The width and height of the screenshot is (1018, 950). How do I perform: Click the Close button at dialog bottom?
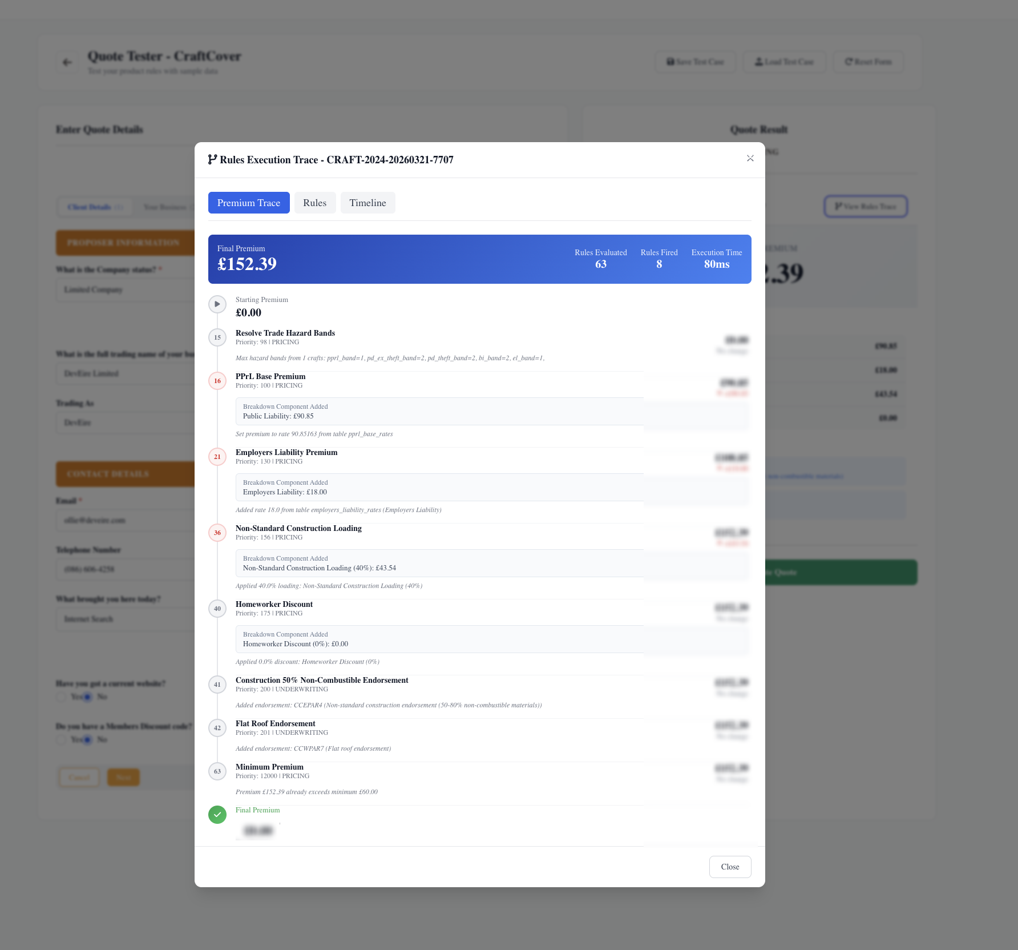pyautogui.click(x=730, y=867)
